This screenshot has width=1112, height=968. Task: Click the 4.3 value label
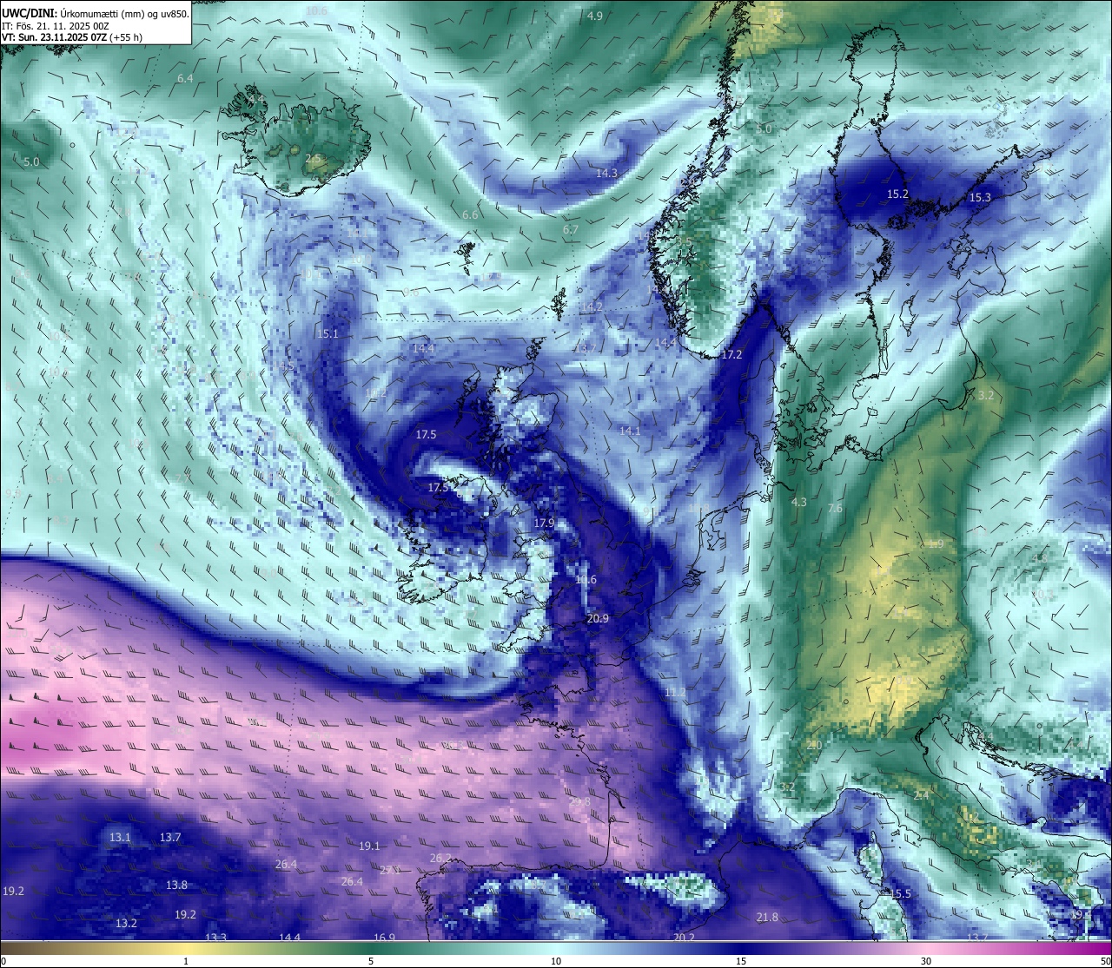(799, 502)
